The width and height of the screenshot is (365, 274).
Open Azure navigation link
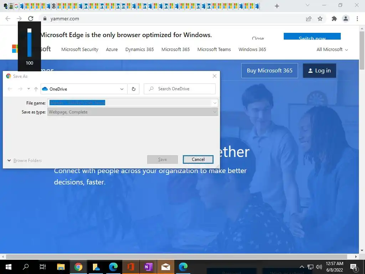click(x=112, y=49)
